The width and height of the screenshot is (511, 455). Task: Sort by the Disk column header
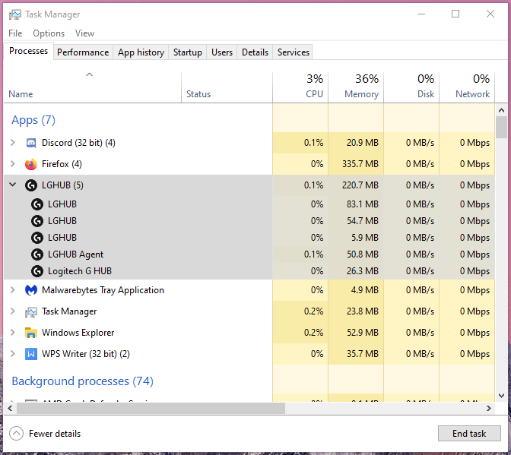pos(411,87)
